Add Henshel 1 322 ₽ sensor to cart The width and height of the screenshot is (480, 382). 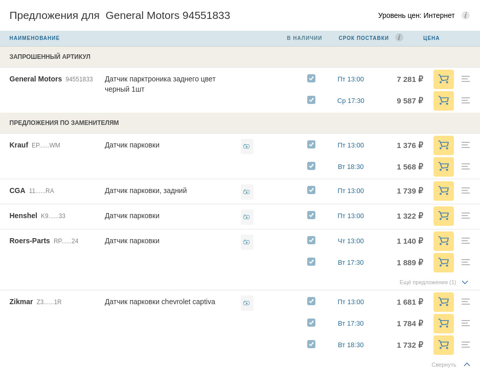[443, 216]
